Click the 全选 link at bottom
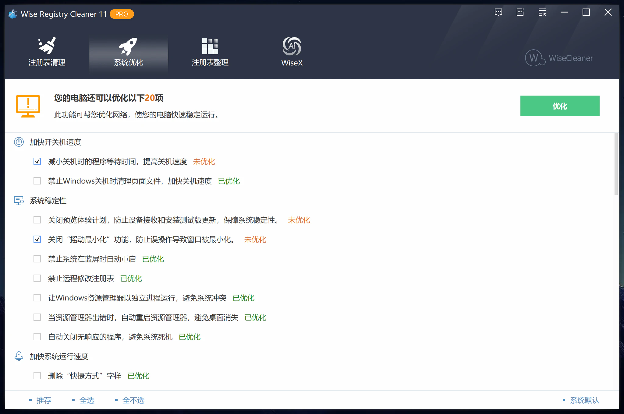624x414 pixels. 87,400
